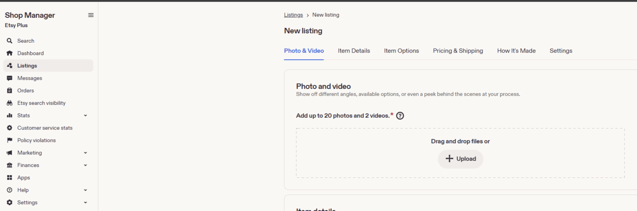Viewport: 637px width, 211px height.
Task: Go to Pricing & Shipping tab
Action: pyautogui.click(x=458, y=51)
